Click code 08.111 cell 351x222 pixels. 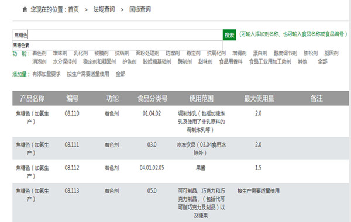pos(72,145)
